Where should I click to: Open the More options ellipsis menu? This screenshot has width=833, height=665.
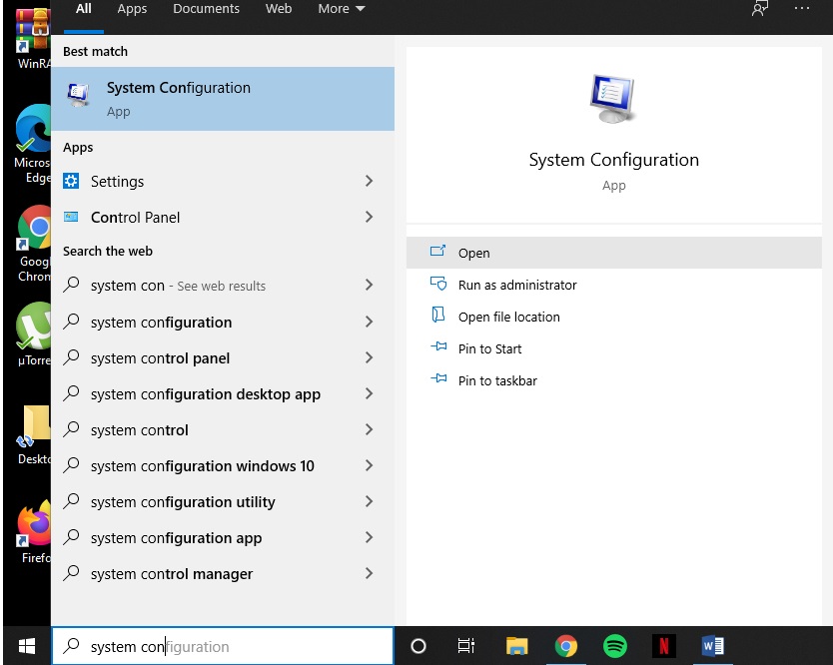801,8
